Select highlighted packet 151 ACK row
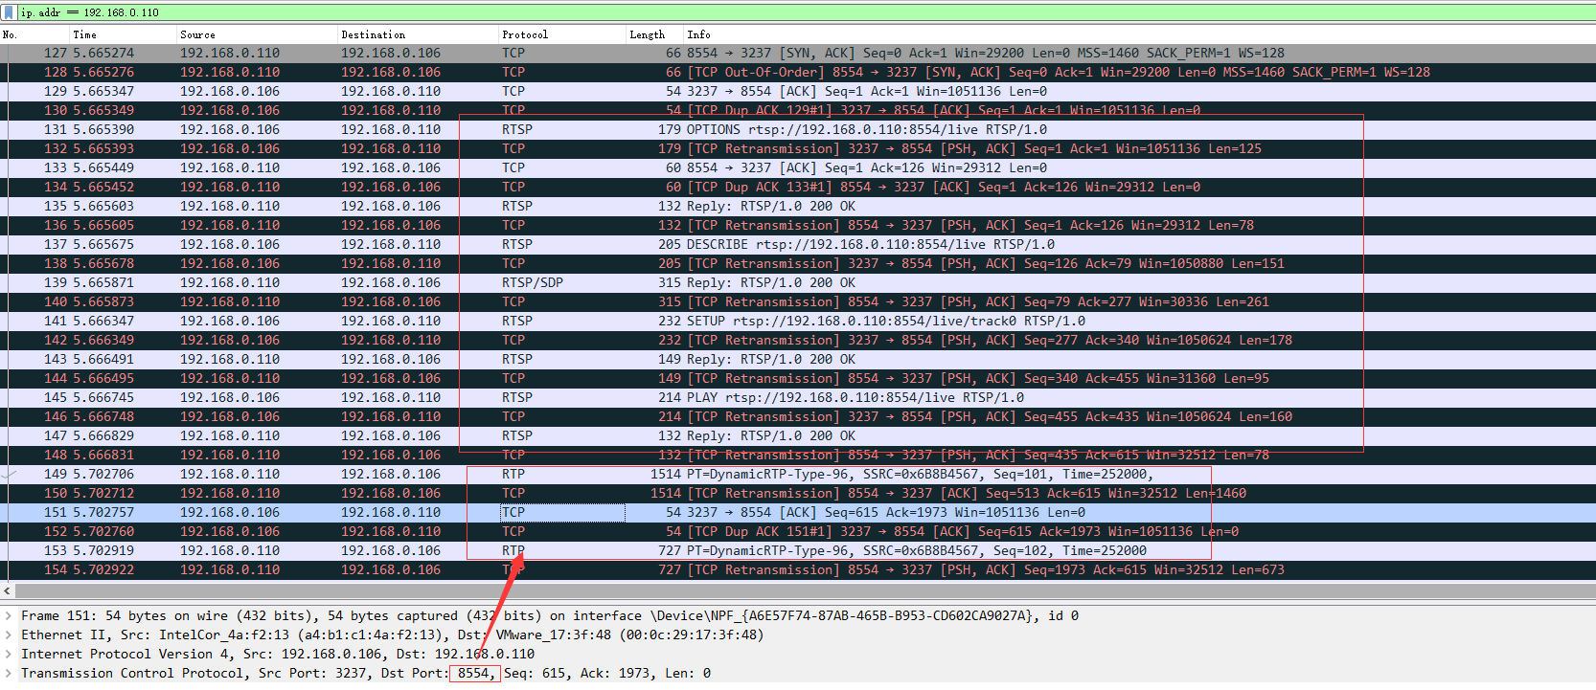This screenshot has width=1596, height=690. point(798,512)
